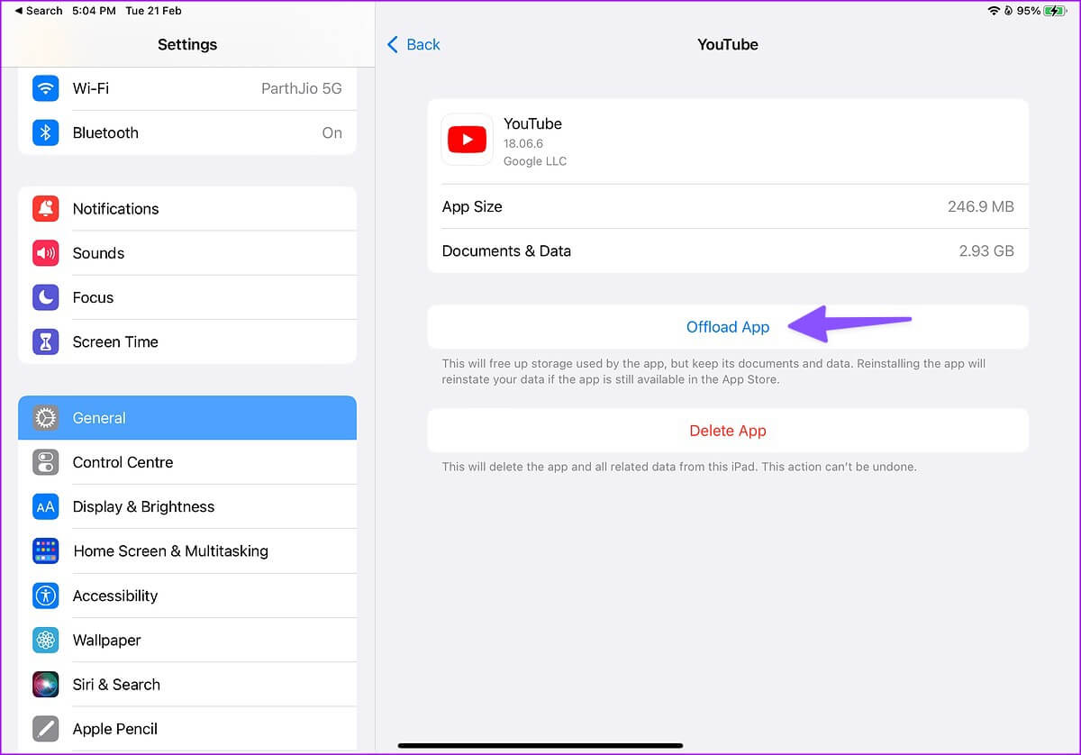
Task: Tap the General gear icon
Action: 46,418
